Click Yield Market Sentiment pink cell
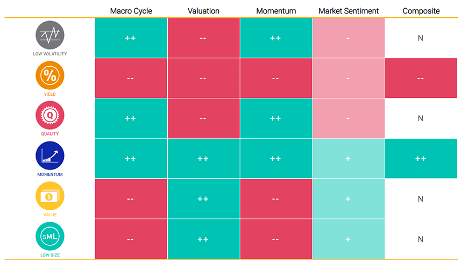Image resolution: width=468 pixels, height=269 pixels. coord(349,79)
